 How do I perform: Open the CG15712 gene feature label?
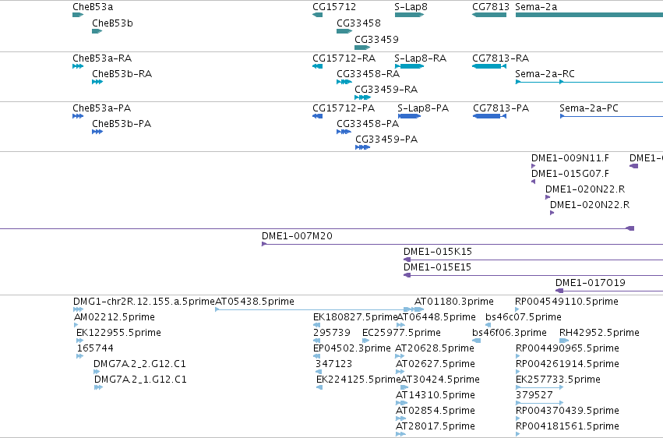[334, 7]
